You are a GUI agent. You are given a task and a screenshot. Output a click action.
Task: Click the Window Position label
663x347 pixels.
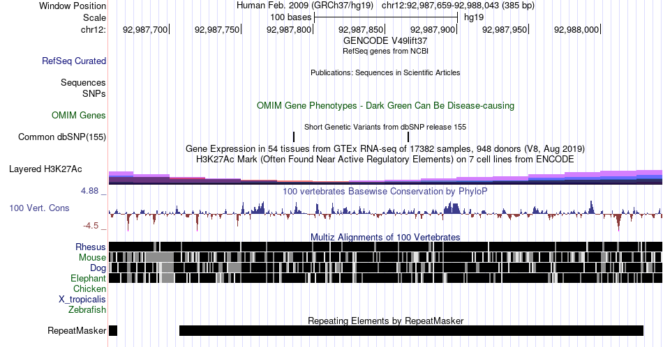pyautogui.click(x=73, y=6)
